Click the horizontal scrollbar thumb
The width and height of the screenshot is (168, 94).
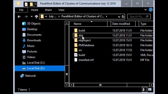point(100,85)
